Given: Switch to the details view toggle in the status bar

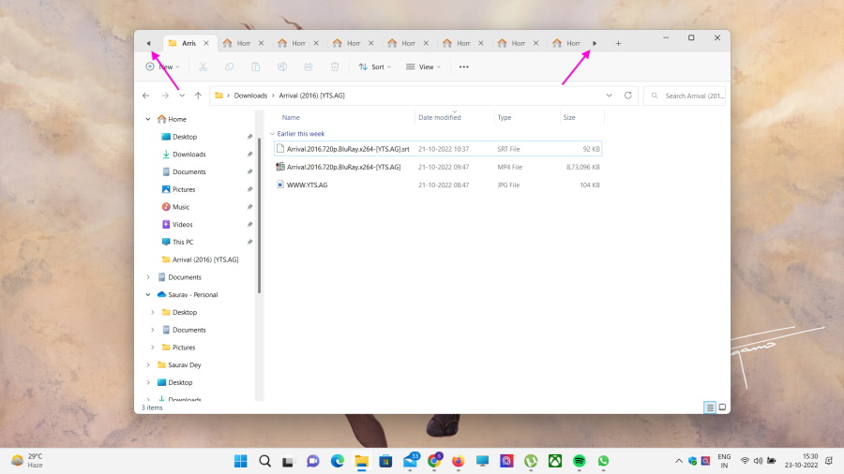Looking at the screenshot, I should pyautogui.click(x=710, y=407).
